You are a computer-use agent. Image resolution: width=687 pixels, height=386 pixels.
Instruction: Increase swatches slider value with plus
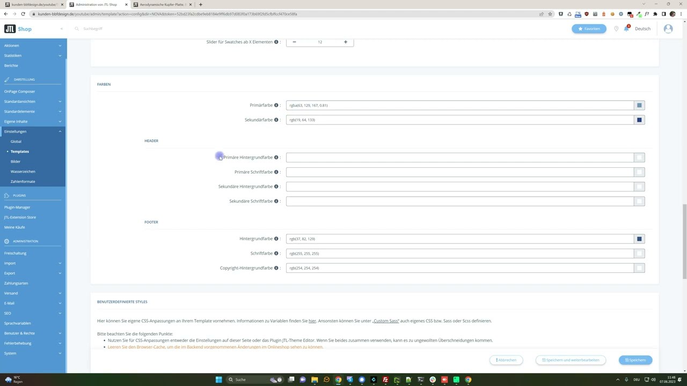click(x=346, y=42)
